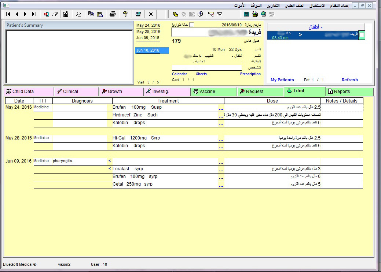Image resolution: width=381 pixels, height=272 pixels.
Task: Open ellipsis picker for Lorafast syrp
Action: coord(221,170)
